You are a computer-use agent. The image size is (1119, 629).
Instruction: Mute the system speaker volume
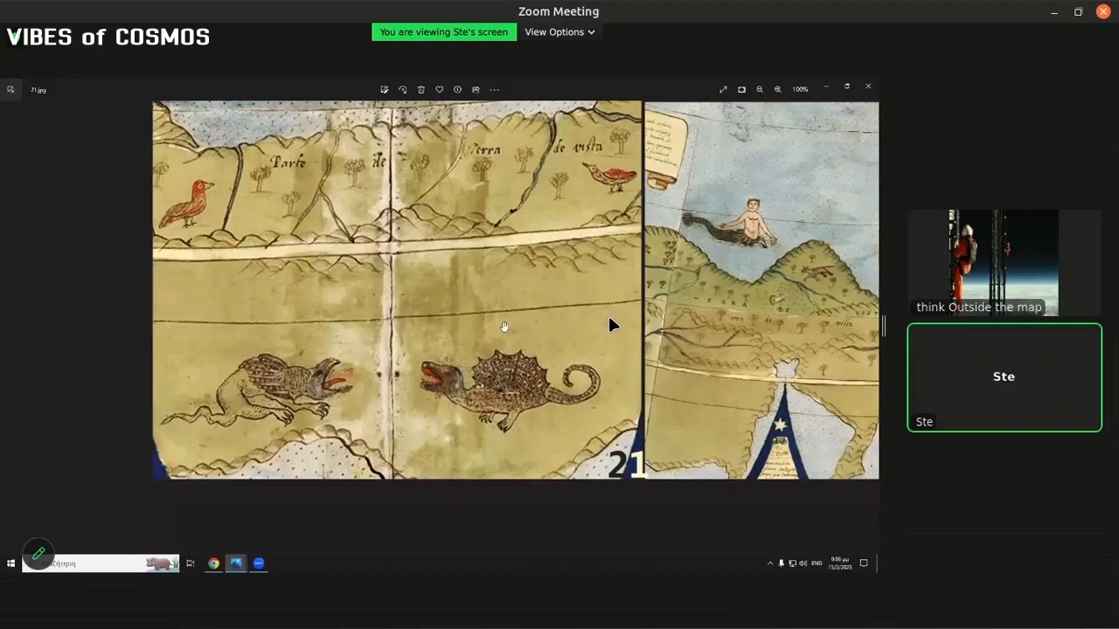coord(803,563)
